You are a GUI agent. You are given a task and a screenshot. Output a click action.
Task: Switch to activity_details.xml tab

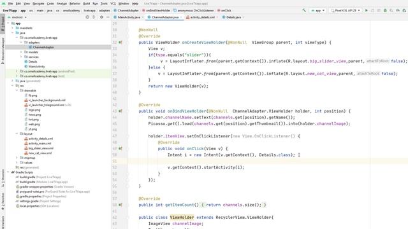point(202,17)
